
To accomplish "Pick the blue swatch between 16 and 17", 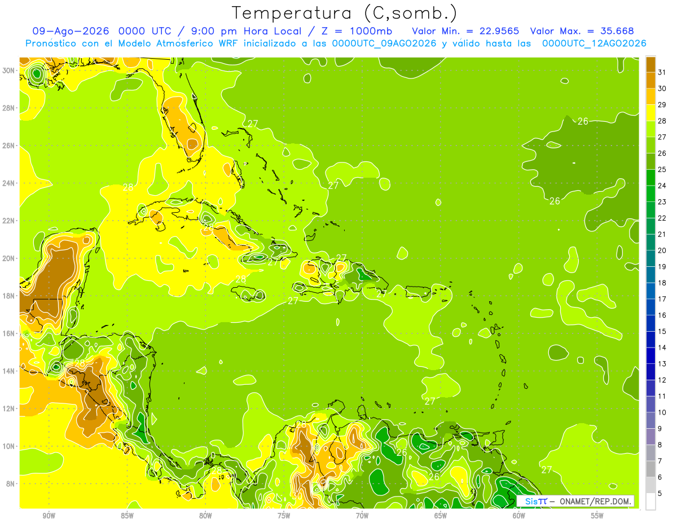I will coord(650,307).
